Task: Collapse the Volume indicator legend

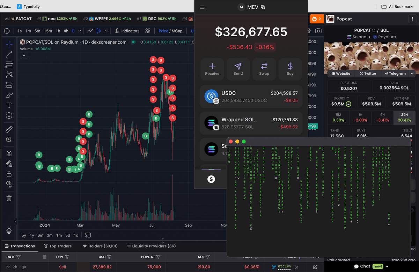Action: click(x=24, y=55)
